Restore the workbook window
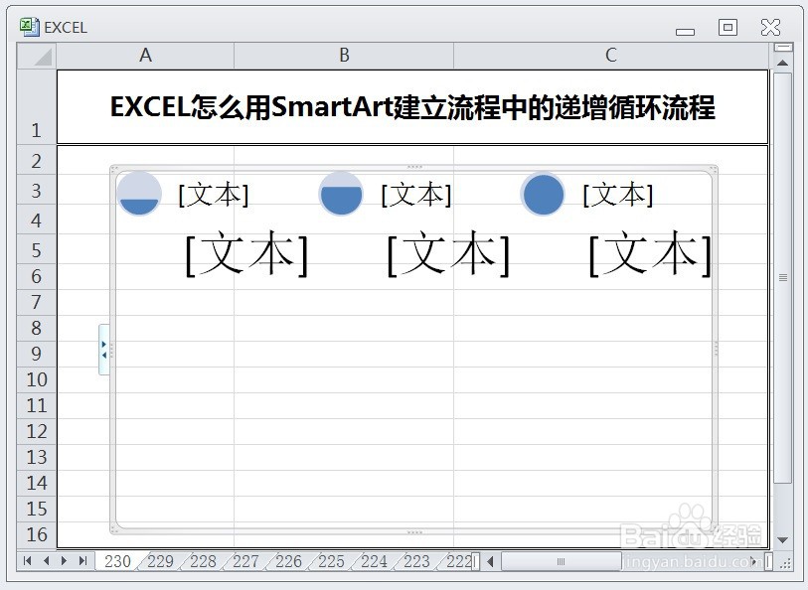The image size is (808, 590). 727,27
